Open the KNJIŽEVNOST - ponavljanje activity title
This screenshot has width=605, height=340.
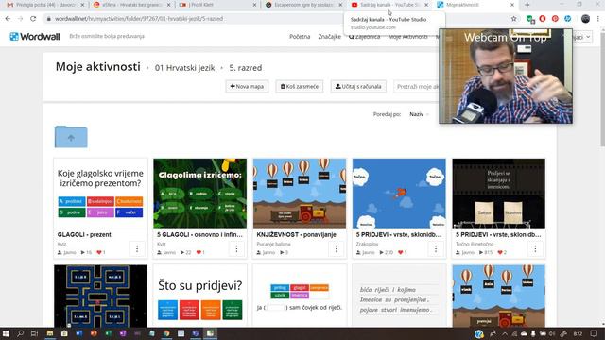click(x=296, y=235)
